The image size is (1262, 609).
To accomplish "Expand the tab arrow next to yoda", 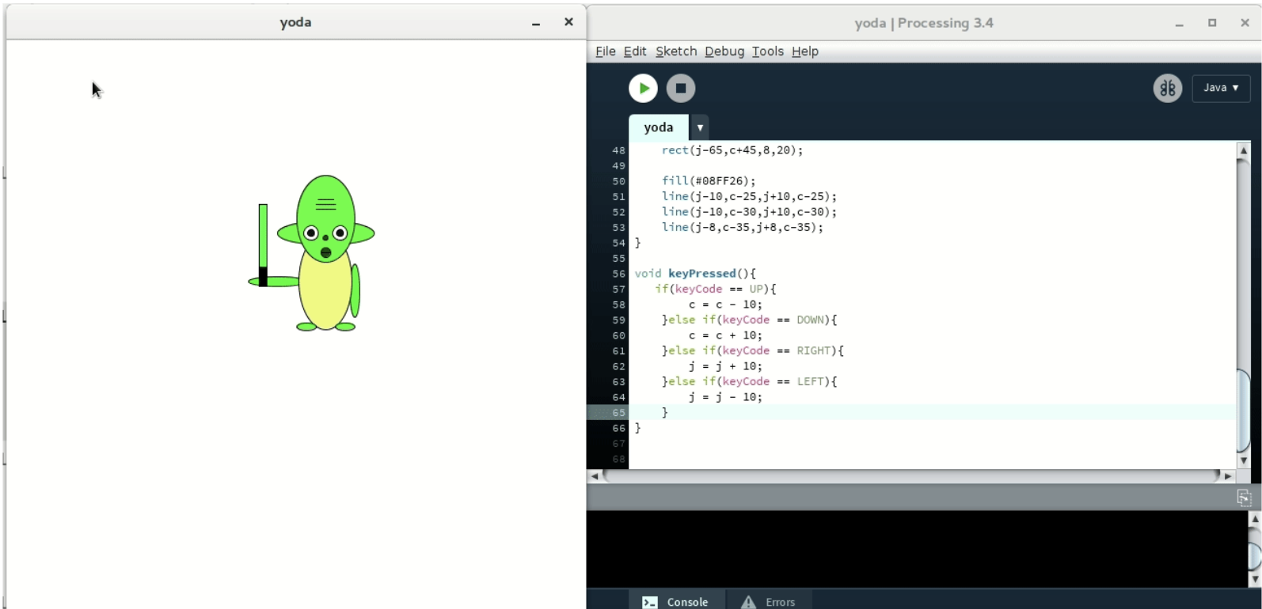I will click(x=700, y=127).
